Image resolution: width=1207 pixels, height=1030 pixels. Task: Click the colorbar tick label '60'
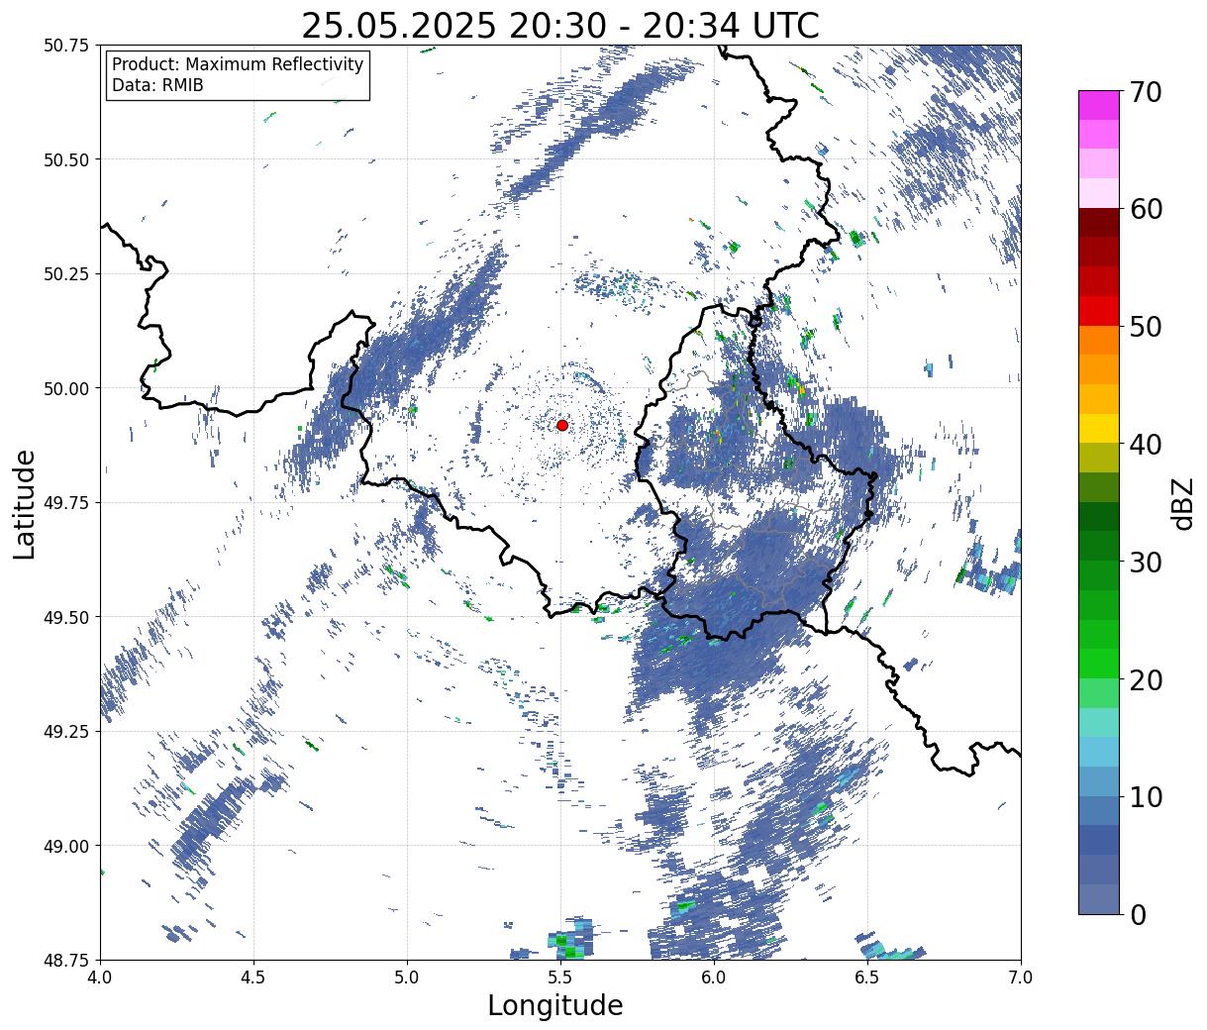pos(1146,209)
